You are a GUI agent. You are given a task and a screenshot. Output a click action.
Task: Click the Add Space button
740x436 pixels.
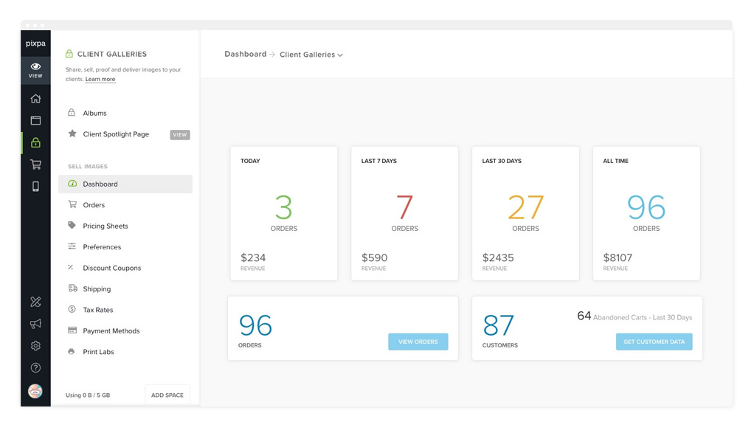[167, 395]
